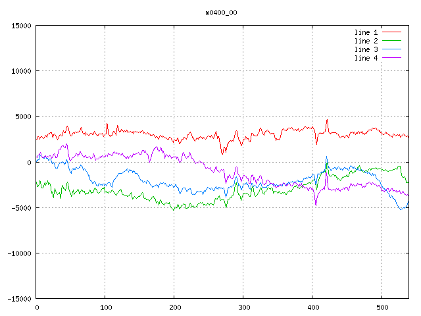Click the 300 x-axis tick label

243,307
